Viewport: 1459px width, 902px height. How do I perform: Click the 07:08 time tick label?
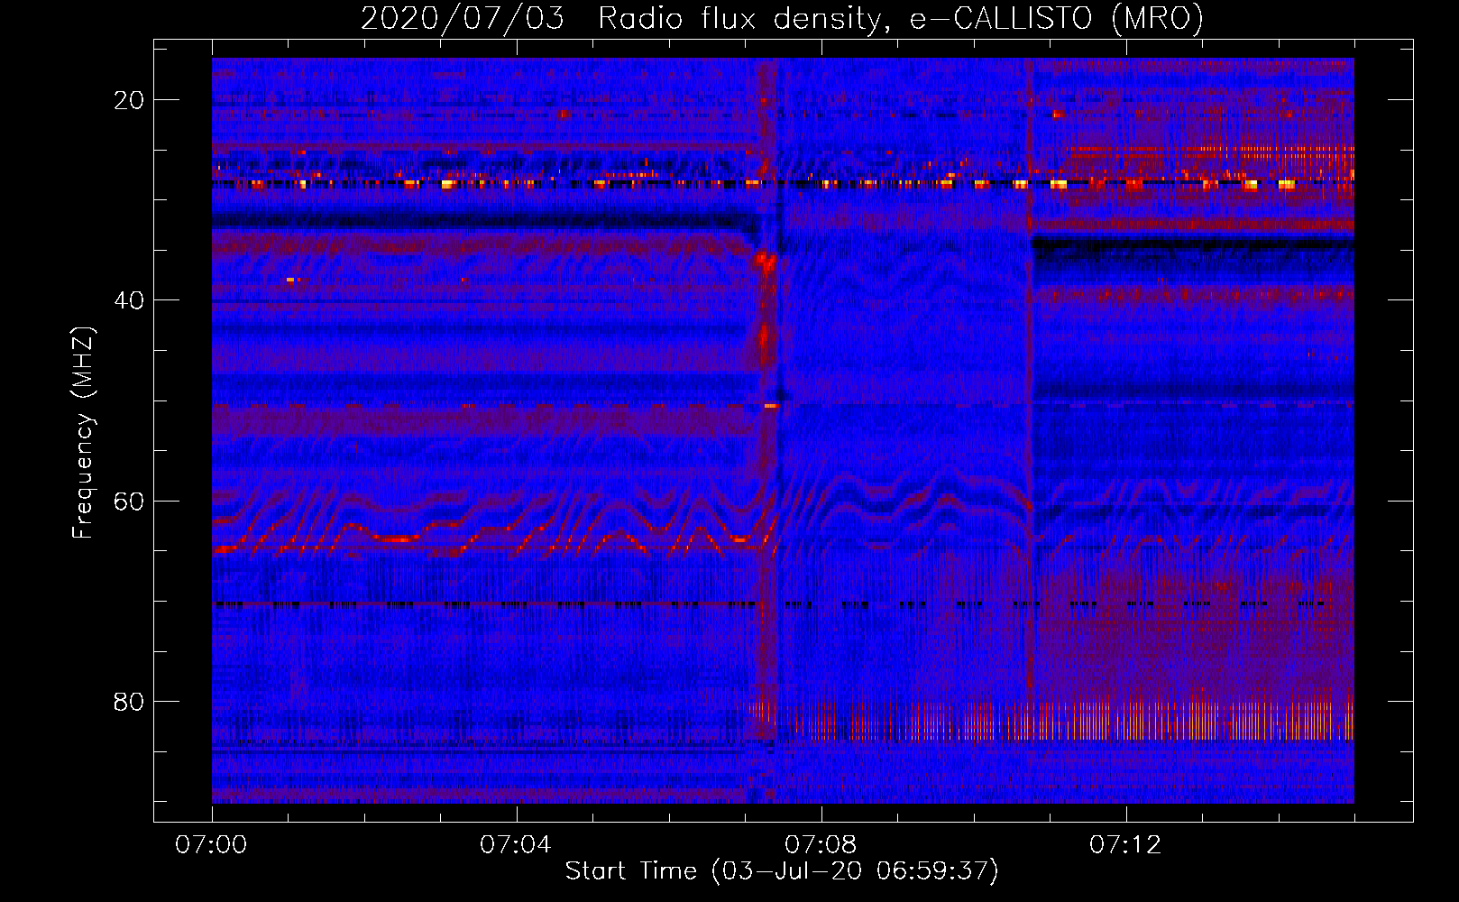coord(821,844)
